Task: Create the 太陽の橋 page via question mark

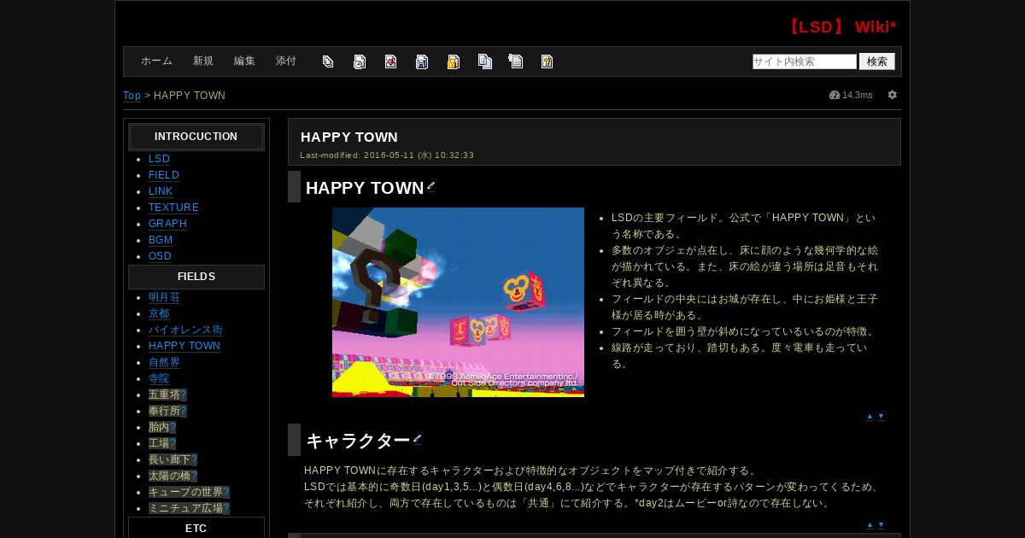Action: 194,476
